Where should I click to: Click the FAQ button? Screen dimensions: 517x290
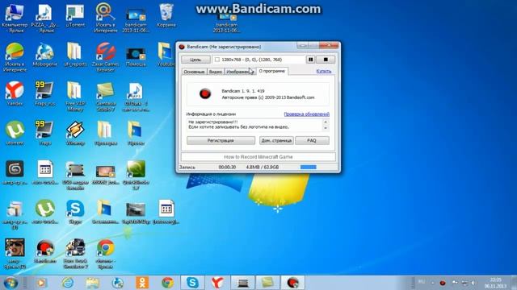312,140
